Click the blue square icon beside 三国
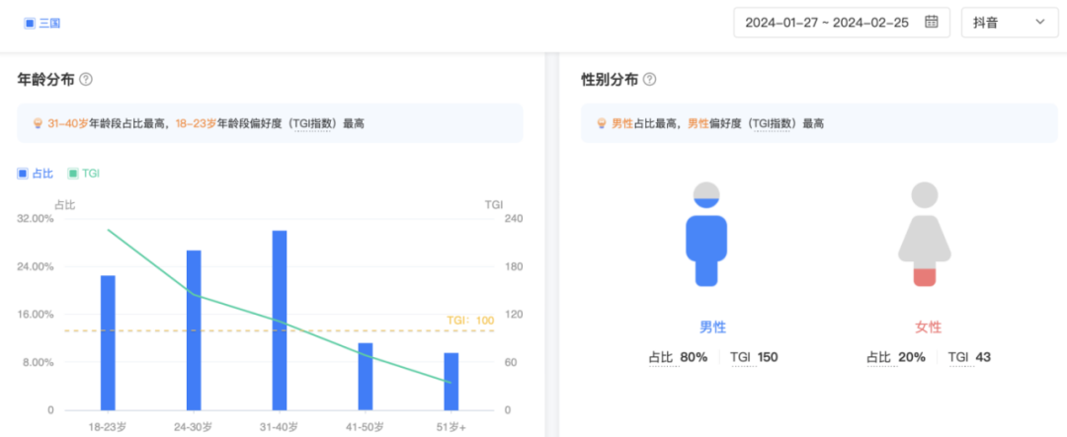Image resolution: width=1067 pixels, height=437 pixels. (30, 22)
